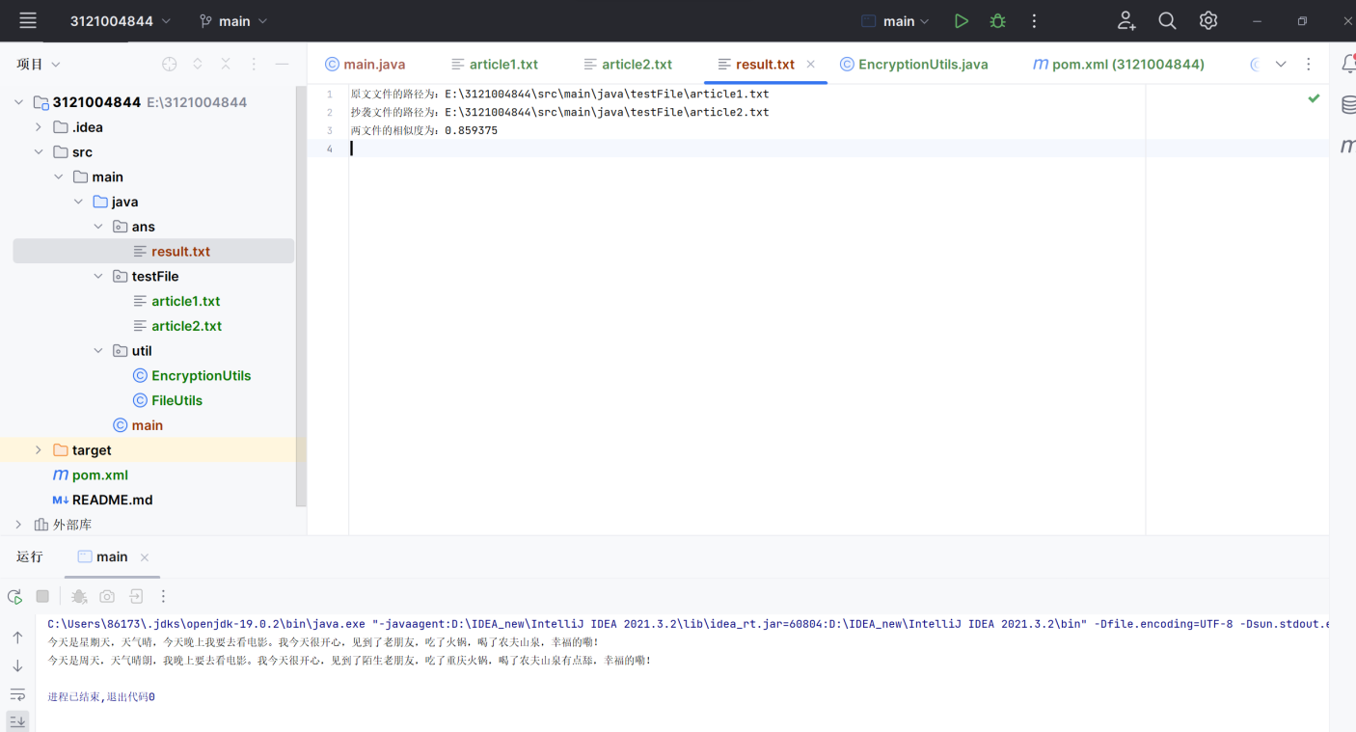Image resolution: width=1356 pixels, height=732 pixels.
Task: Collapse the src folder
Action: (x=39, y=152)
